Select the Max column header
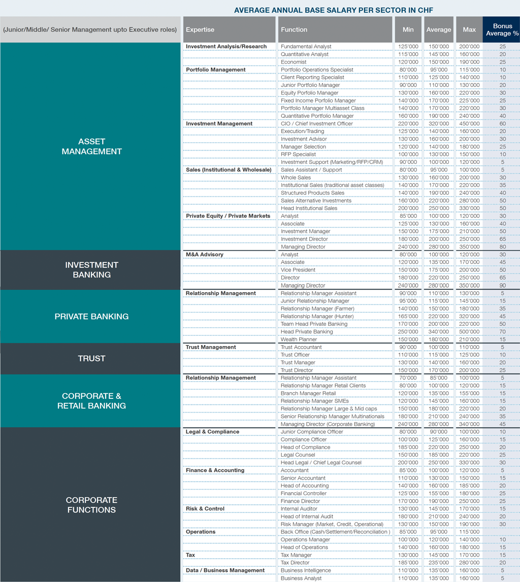Viewport: 520px width, 582px height. [469, 29]
